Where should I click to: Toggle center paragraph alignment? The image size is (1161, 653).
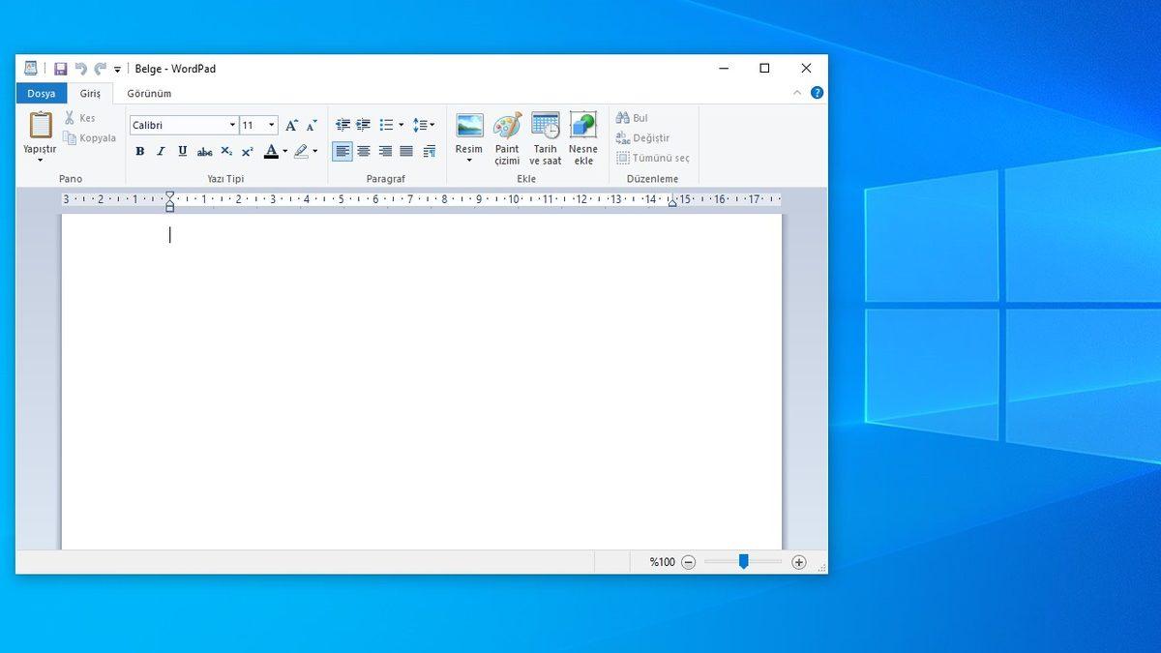364,151
